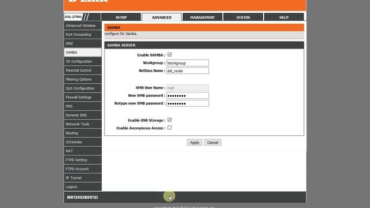Check Enable Anonymous Access box

(x=169, y=128)
